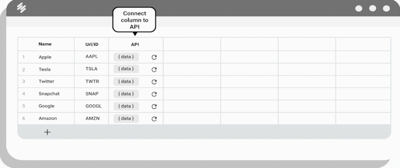Image resolution: width=400 pixels, height=168 pixels.
Task: Open the { data } chip for Tesla
Action: pos(126,69)
